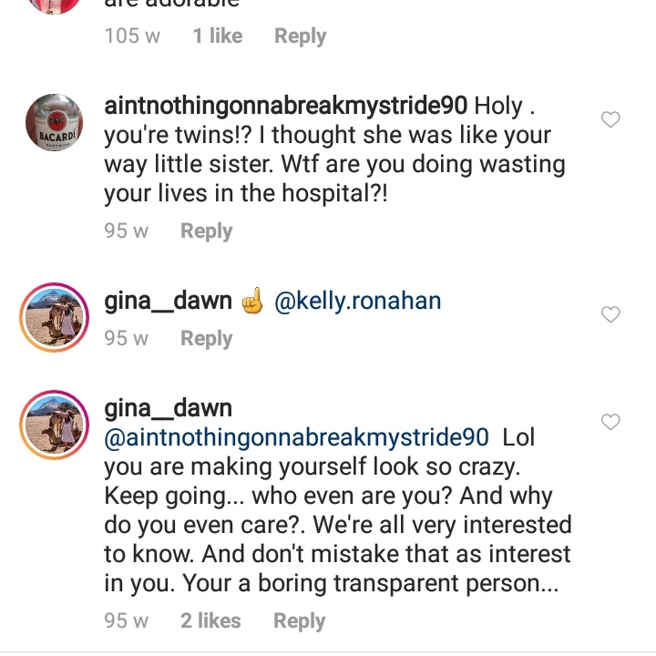Open gina__dawn's avatar on the long reply

55,425
